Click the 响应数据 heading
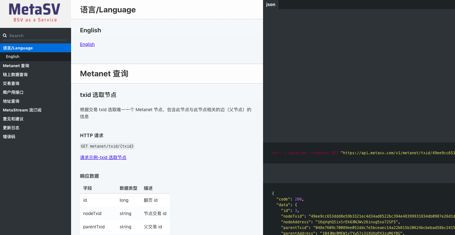The height and width of the screenshot is (235, 455). pyautogui.click(x=89, y=176)
